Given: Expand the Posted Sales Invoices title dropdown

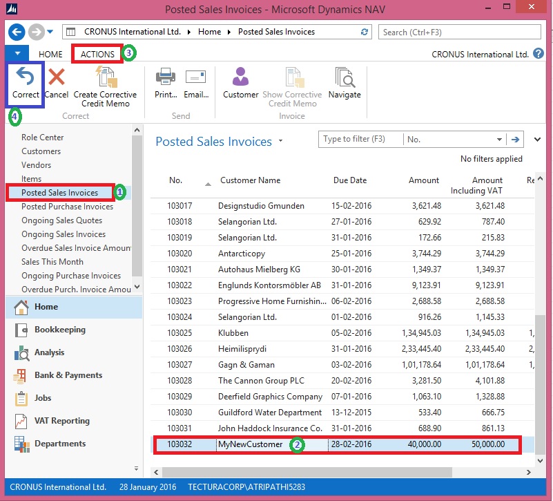Looking at the screenshot, I should [x=281, y=142].
